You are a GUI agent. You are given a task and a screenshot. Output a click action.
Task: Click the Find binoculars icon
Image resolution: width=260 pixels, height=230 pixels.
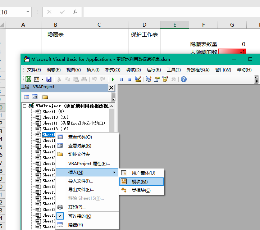[x=84, y=79]
